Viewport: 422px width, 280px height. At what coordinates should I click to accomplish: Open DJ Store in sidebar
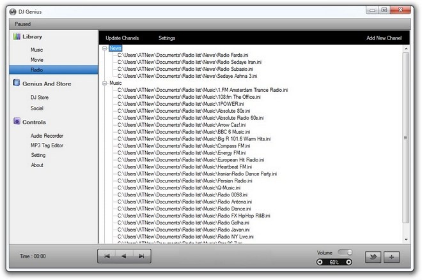coord(40,97)
